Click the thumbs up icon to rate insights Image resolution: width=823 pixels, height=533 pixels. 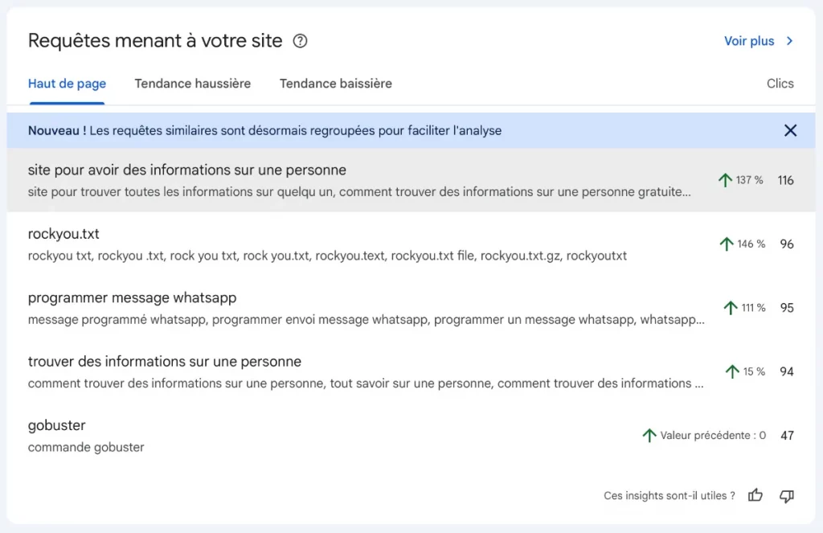click(755, 496)
